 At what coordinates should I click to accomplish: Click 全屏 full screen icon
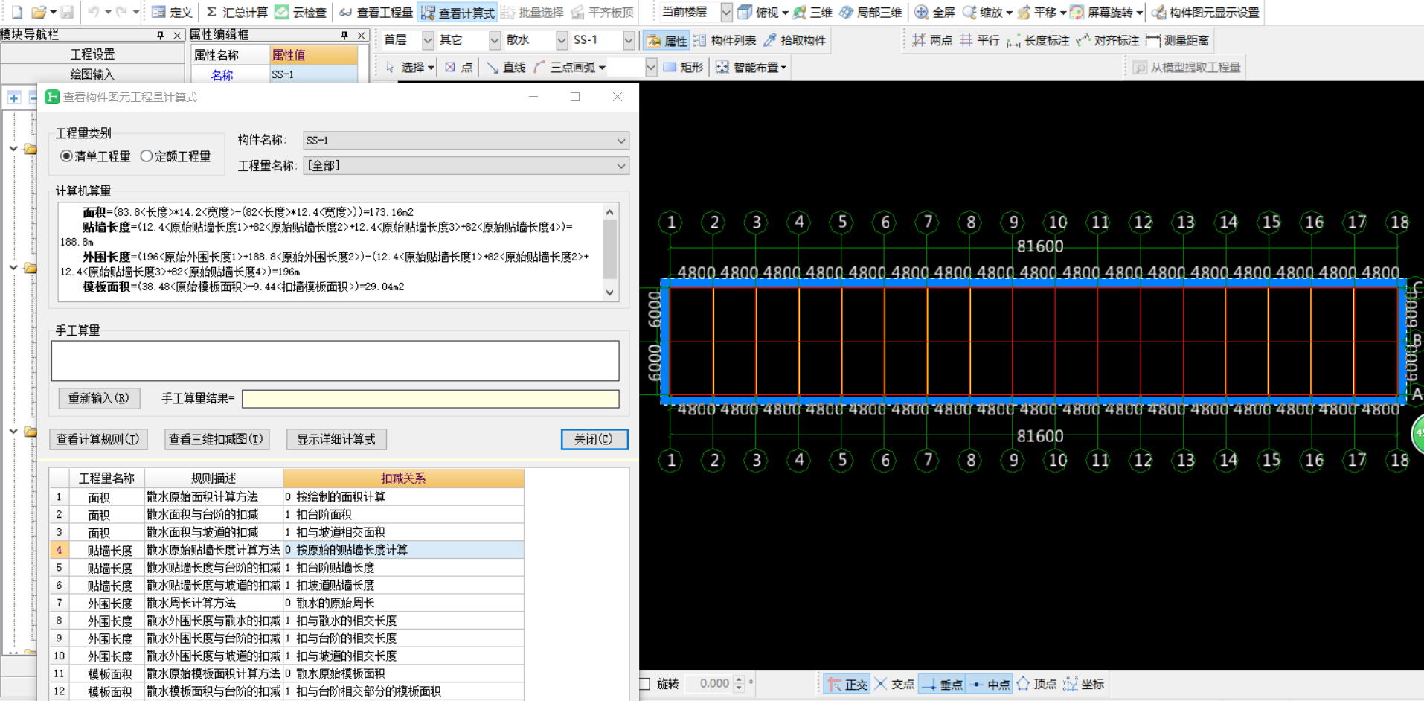(934, 13)
